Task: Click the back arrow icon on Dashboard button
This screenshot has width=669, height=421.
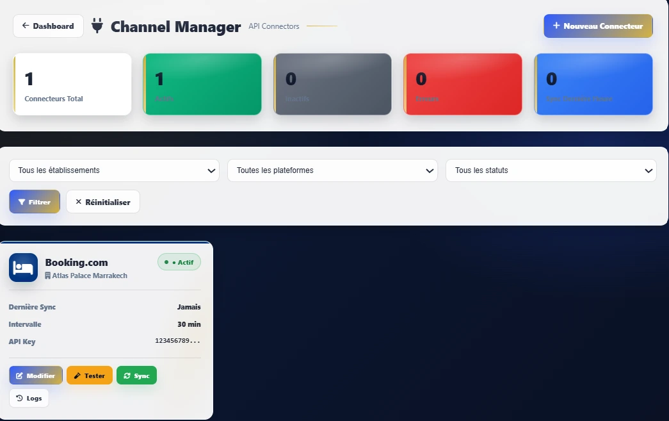Action: 26,26
